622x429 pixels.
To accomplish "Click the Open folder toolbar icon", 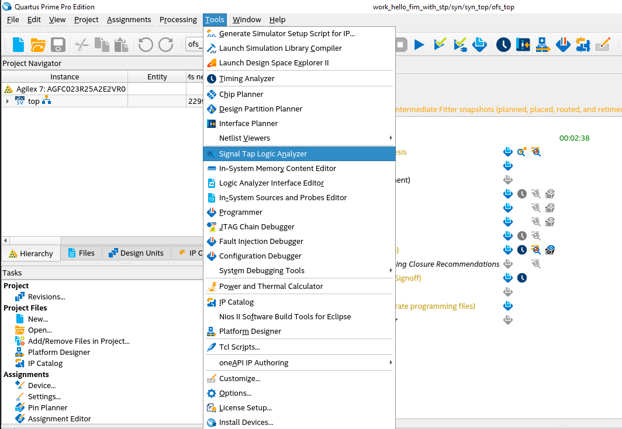I will (x=38, y=45).
